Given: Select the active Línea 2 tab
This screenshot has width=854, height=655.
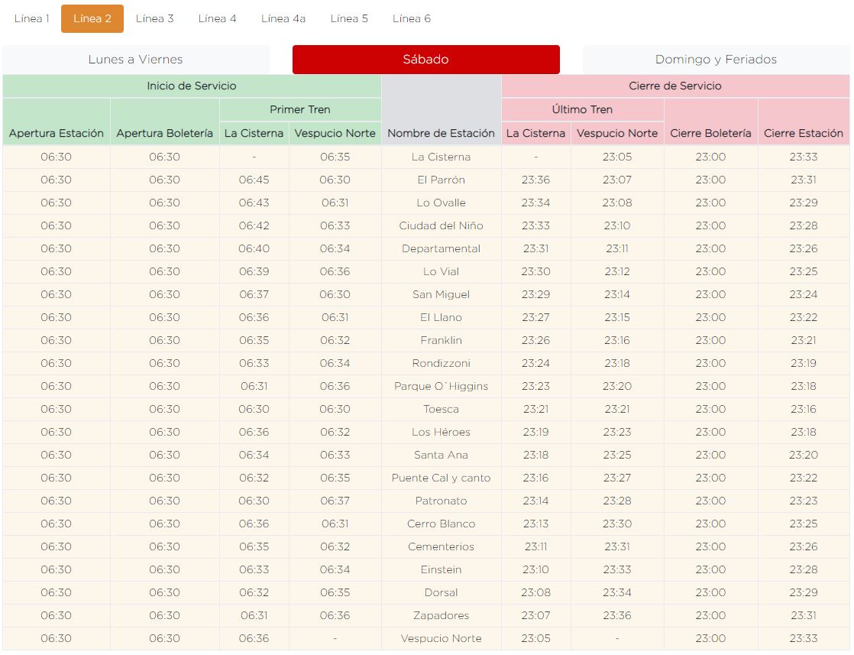Looking at the screenshot, I should click(92, 18).
